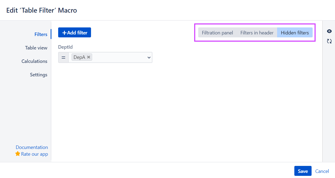Switch to Filters in header mode
The width and height of the screenshot is (335, 178).
(x=257, y=33)
